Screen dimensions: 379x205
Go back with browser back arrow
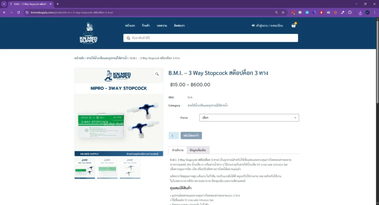4,12
